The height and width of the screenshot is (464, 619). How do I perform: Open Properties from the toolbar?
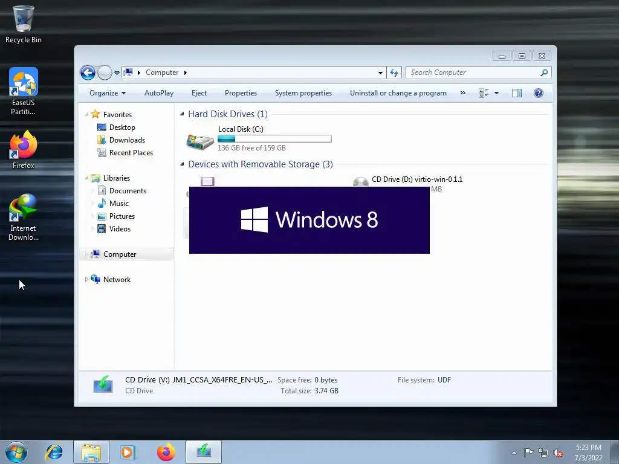[241, 93]
